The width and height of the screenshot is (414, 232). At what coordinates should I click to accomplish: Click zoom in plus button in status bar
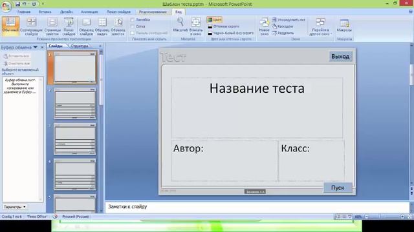(402, 217)
